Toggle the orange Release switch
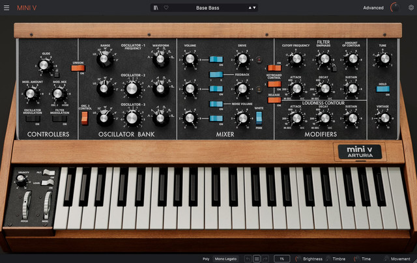The height and width of the screenshot is (263, 417). coord(274,100)
